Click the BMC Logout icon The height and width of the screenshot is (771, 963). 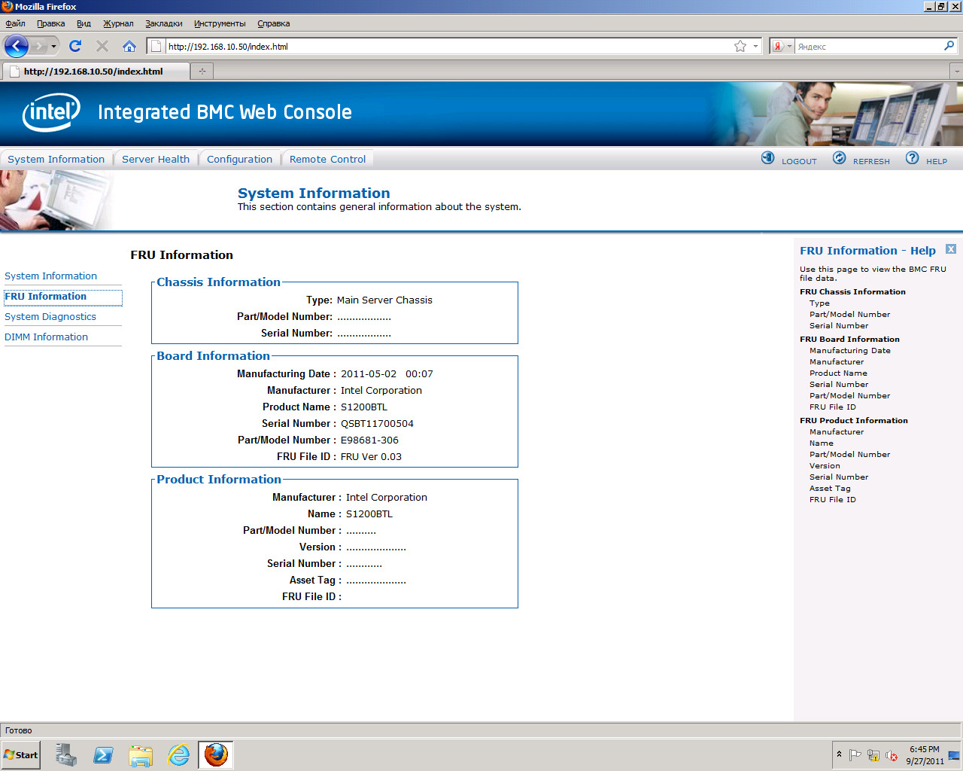[768, 158]
